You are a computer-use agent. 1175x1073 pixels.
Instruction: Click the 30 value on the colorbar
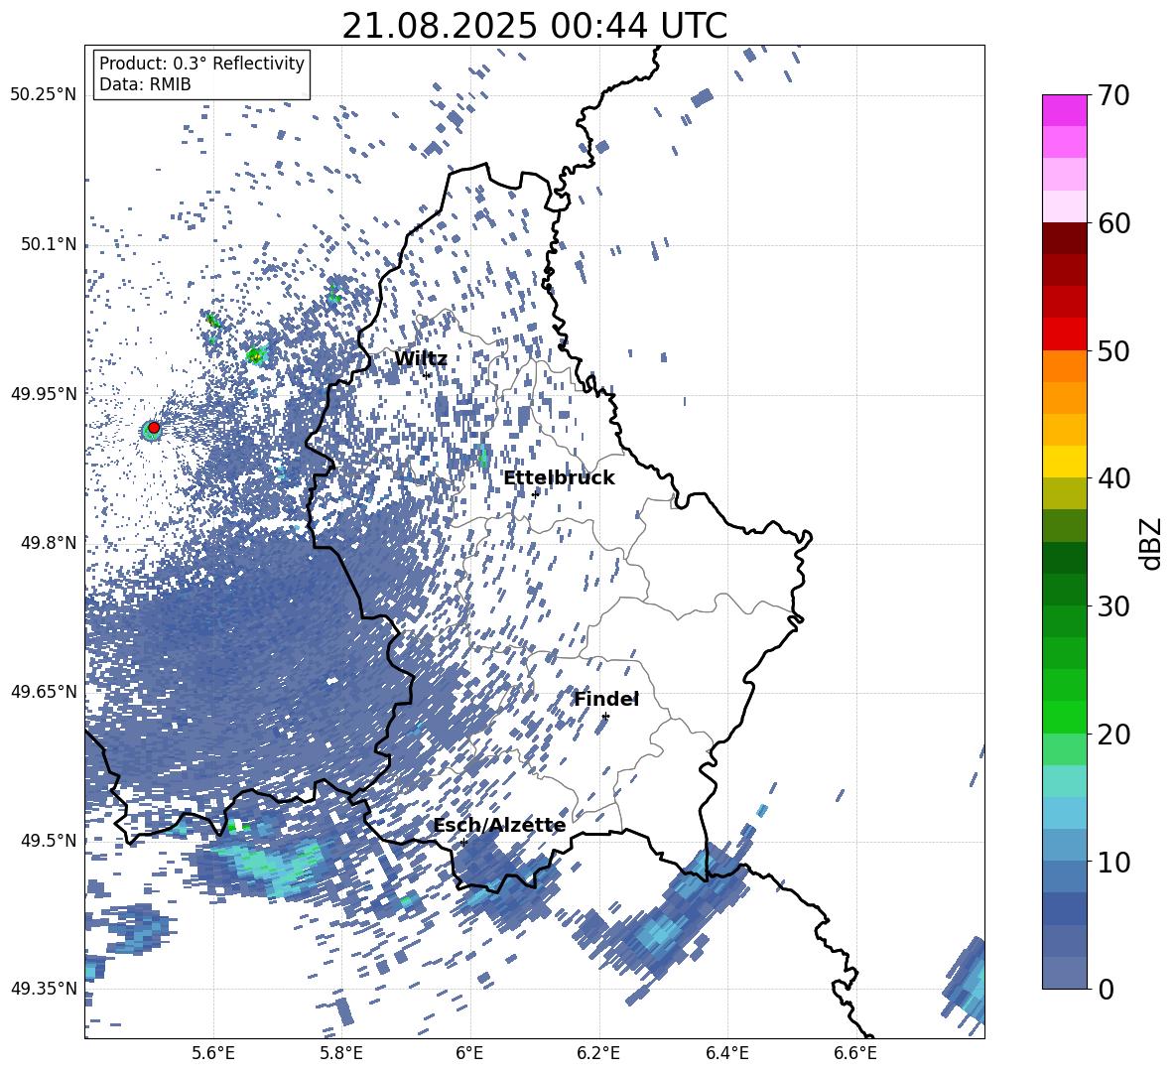1113,606
